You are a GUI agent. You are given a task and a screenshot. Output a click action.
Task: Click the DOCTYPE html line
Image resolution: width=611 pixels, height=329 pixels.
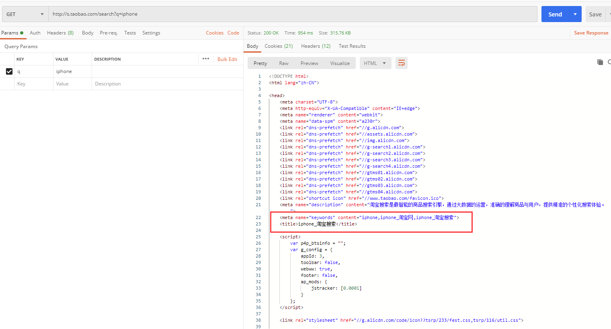(289, 76)
